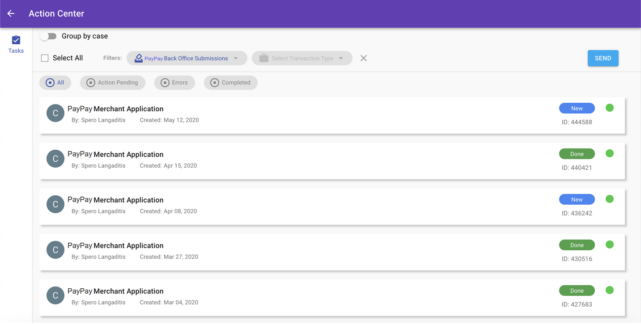Click the text ID: 440421

(x=577, y=168)
